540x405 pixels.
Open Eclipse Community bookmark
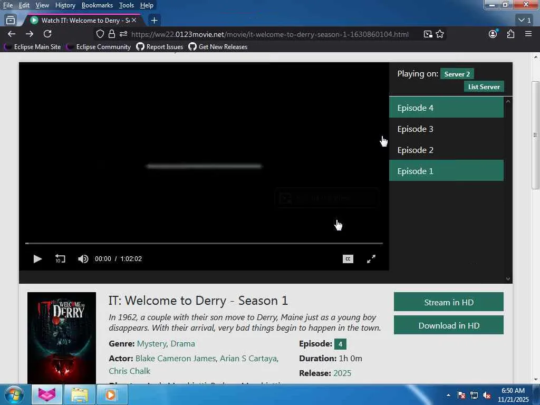point(99,47)
